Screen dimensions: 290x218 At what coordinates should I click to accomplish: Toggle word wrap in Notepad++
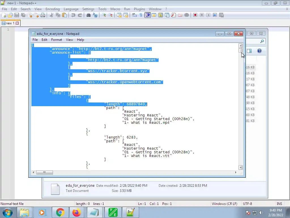135,15
